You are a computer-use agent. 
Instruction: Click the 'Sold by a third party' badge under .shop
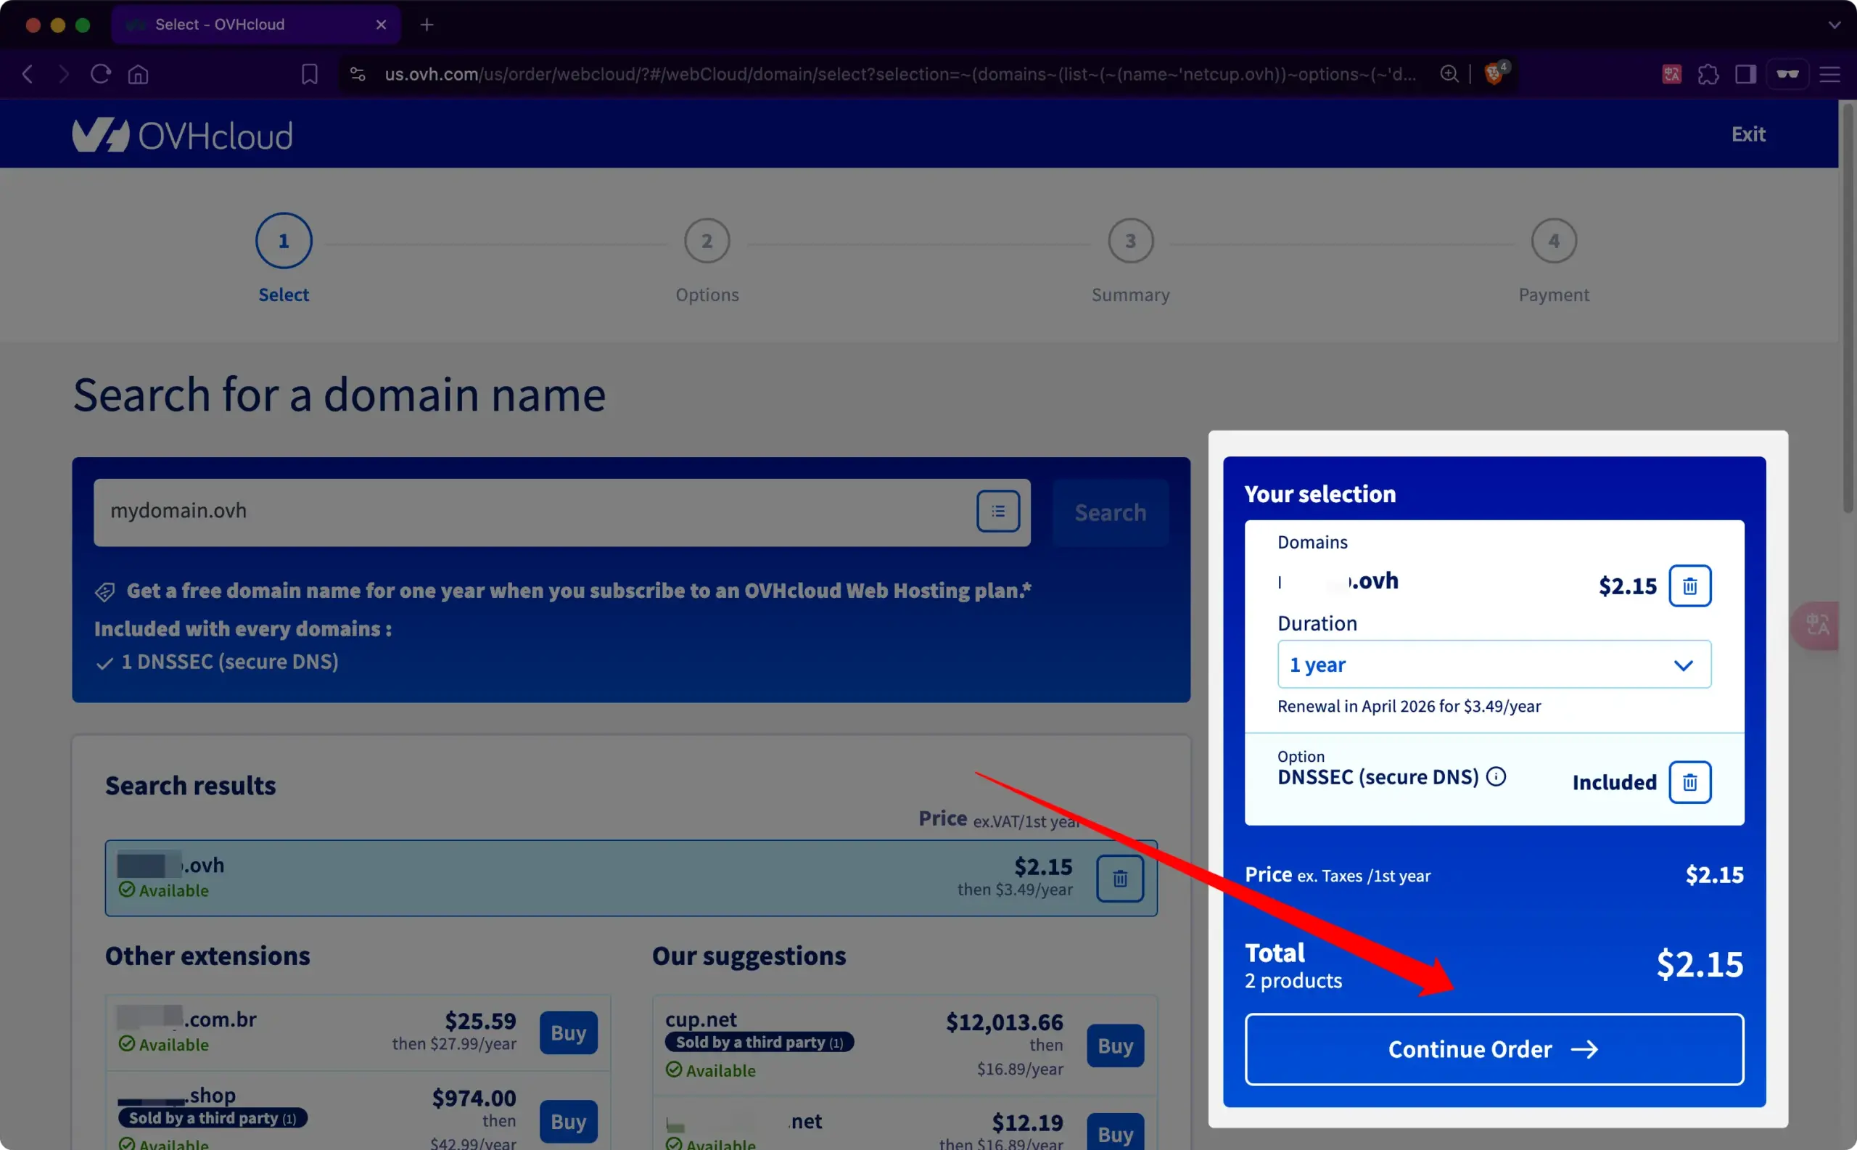click(212, 1117)
